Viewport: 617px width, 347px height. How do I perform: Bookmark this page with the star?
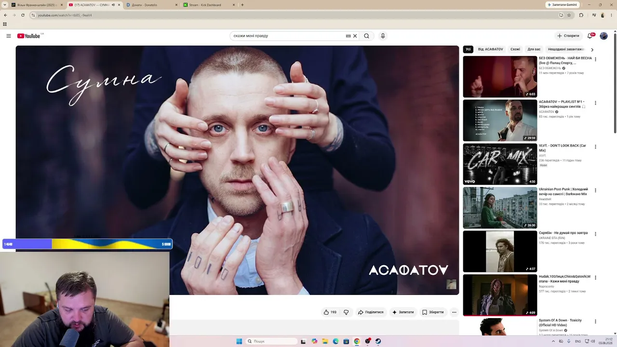pos(569,15)
